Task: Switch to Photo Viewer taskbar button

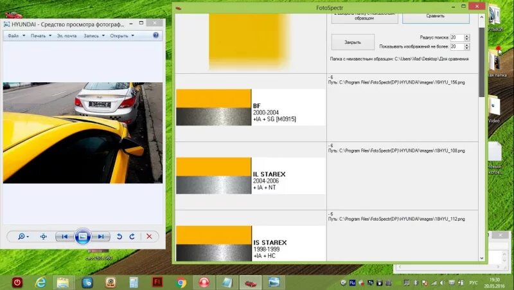Action: [274, 282]
